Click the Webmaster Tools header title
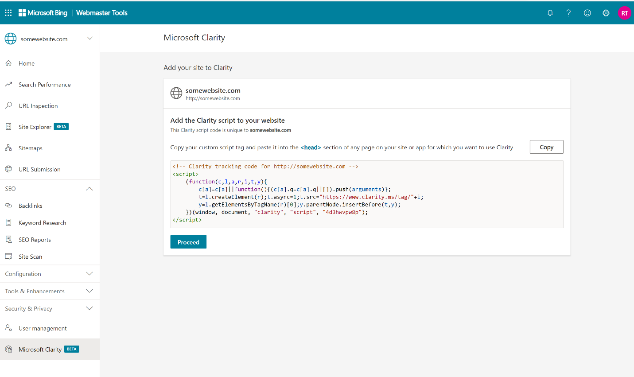 (x=102, y=13)
